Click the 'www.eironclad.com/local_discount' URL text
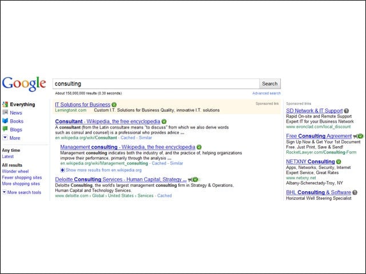This screenshot has height=274, width=366. click(x=319, y=127)
